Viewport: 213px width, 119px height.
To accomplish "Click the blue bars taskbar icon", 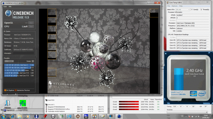I will [86, 116].
